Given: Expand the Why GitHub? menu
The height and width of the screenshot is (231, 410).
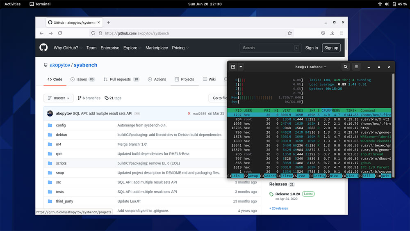Looking at the screenshot, I should pyautogui.click(x=68, y=48).
